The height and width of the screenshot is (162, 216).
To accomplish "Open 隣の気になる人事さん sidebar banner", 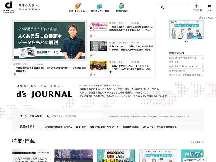I will [x=187, y=30].
